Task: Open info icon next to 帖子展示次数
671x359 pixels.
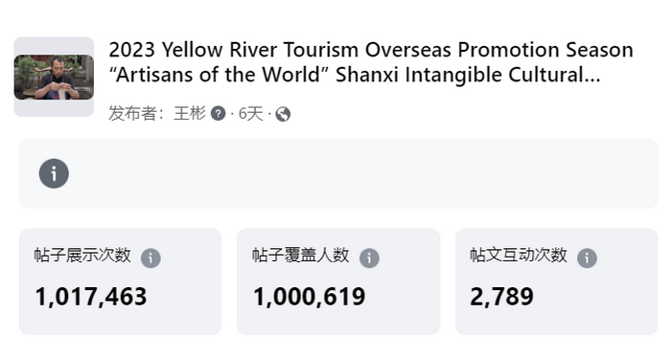Action: (150, 258)
